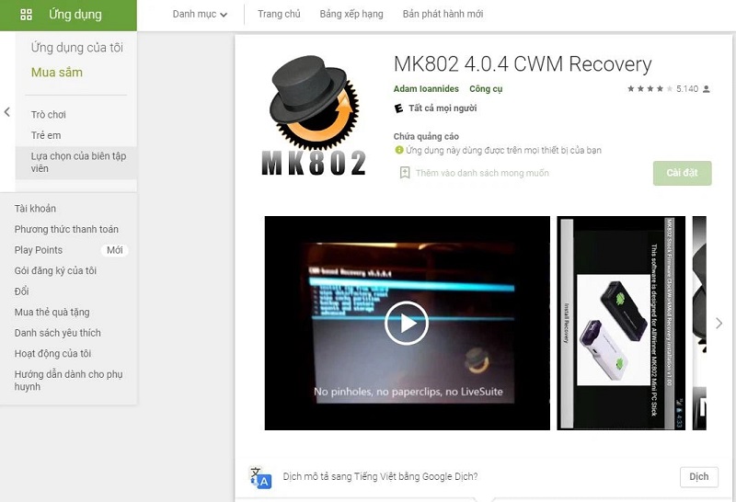Image resolution: width=736 pixels, height=502 pixels.
Task: Open the Bản phát hành mới tab
Action: (443, 14)
